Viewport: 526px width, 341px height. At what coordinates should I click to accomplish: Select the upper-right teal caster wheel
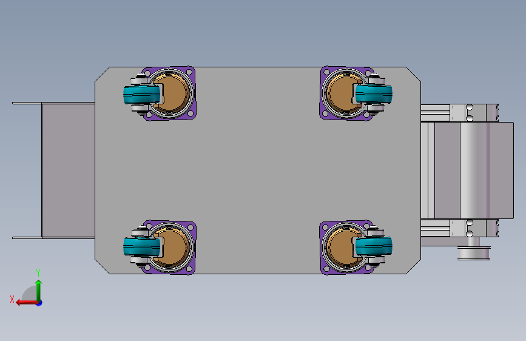pos(374,94)
